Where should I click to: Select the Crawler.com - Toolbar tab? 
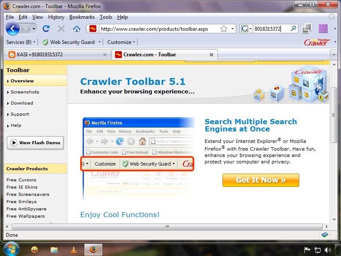165,55
